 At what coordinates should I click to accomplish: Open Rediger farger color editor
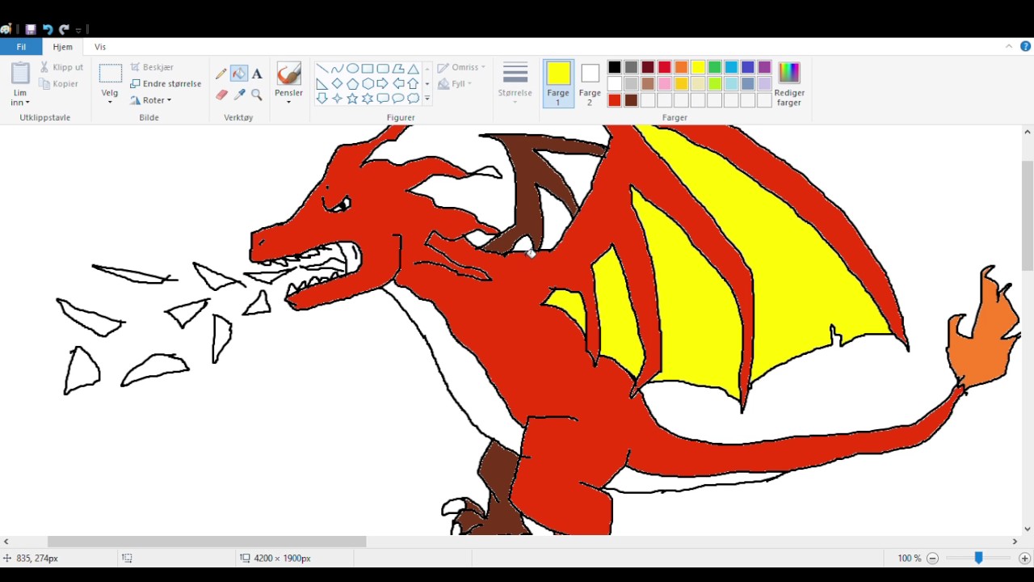click(788, 83)
